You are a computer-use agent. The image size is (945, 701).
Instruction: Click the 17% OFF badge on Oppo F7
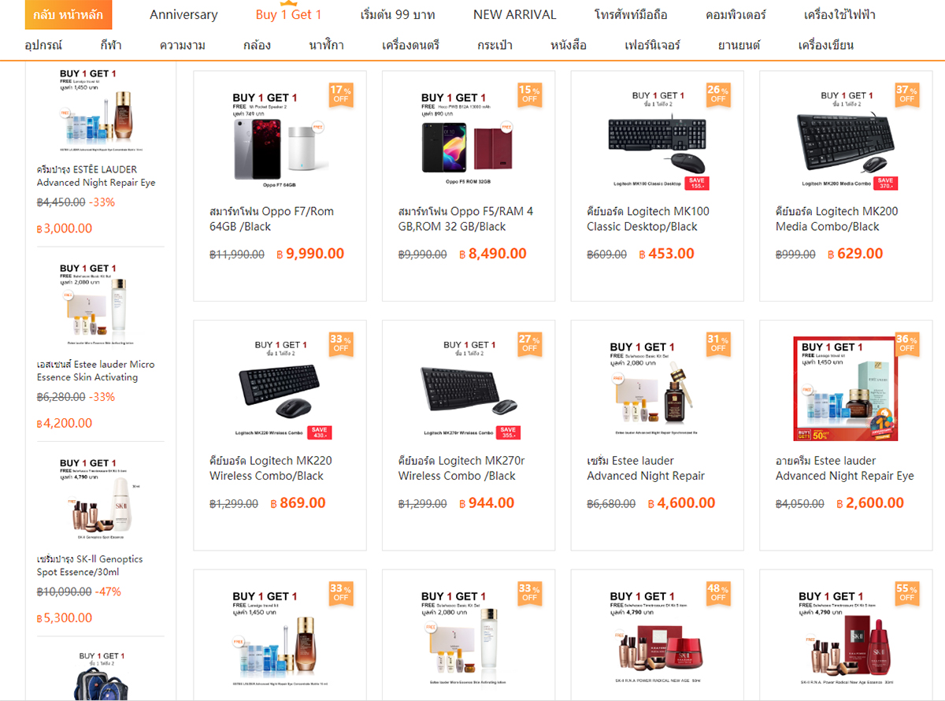click(340, 95)
